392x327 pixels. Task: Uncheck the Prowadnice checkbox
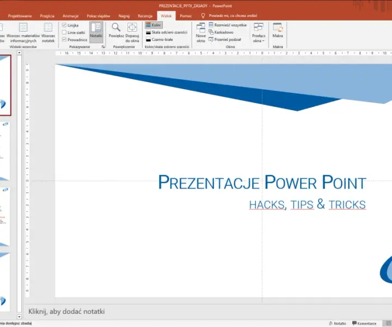tap(64, 40)
